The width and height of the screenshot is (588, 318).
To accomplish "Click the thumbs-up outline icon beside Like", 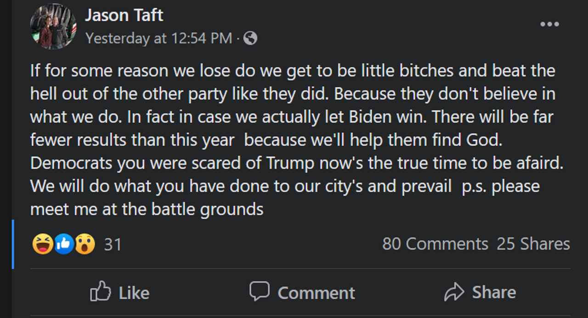I will [101, 292].
